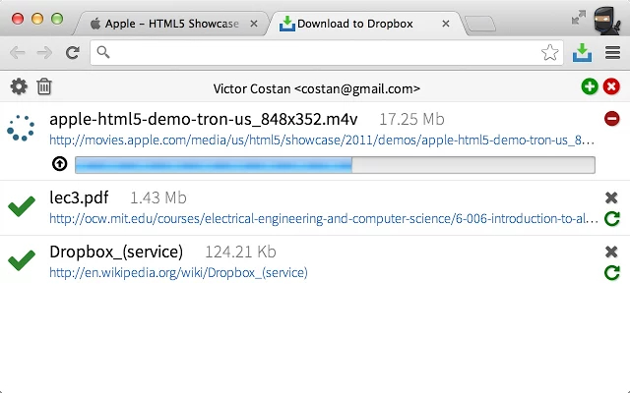Click the browser reload button
Image resolution: width=630 pixels, height=393 pixels.
click(x=72, y=52)
